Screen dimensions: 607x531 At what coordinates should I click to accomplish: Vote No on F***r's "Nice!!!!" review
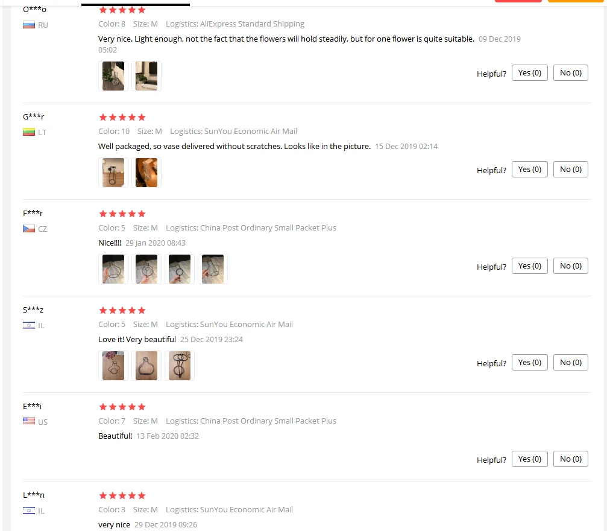click(x=571, y=266)
